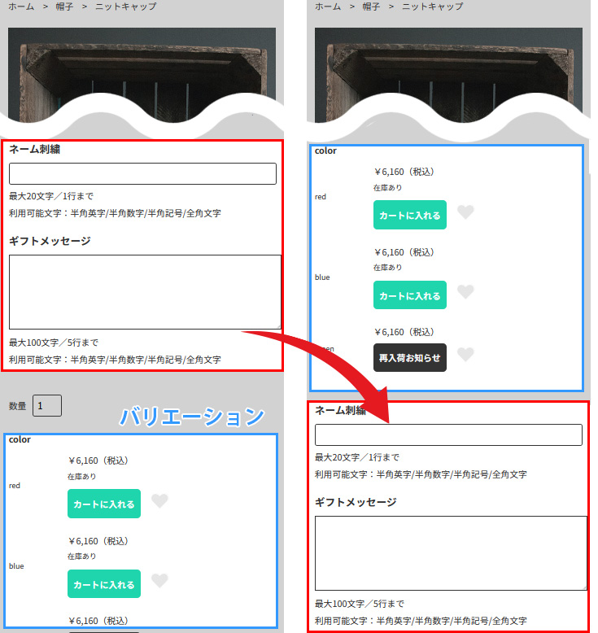
Task: Focus the ネーム刺繍 text field in left panel
Action: (x=142, y=174)
